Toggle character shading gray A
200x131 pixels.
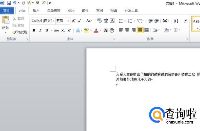pyautogui.click(x=106, y=30)
